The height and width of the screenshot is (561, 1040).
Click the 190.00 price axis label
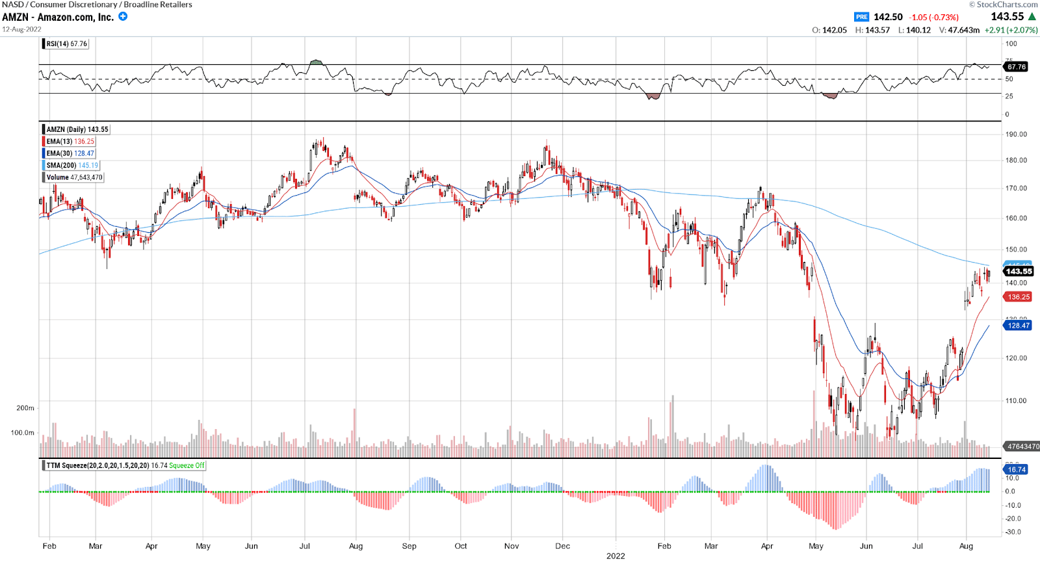(1017, 135)
